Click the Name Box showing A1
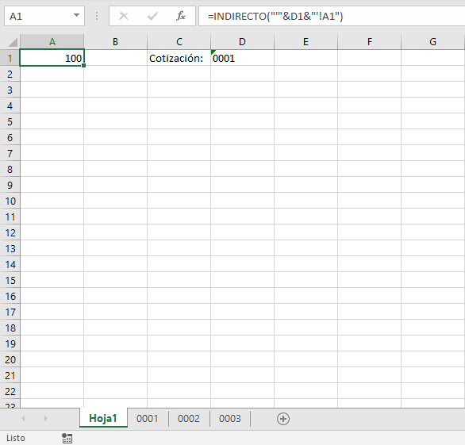The image size is (465, 445). pyautogui.click(x=44, y=16)
